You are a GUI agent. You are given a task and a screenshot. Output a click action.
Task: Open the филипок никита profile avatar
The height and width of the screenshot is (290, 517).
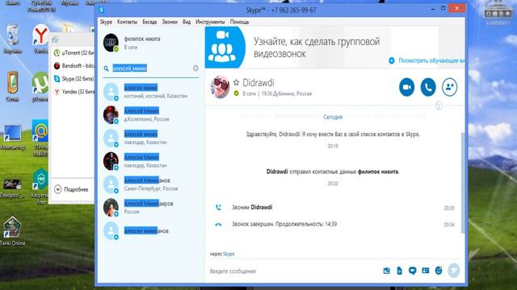coord(111,43)
